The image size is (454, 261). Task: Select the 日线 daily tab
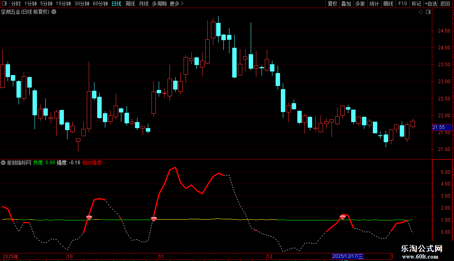[117, 4]
